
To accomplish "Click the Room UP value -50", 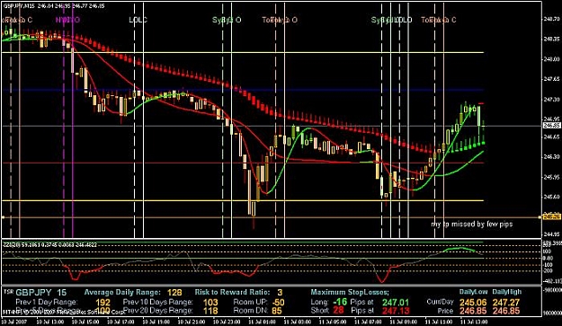I will point(278,303).
